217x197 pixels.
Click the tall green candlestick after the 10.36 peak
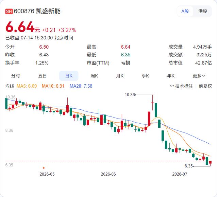tap(156, 110)
